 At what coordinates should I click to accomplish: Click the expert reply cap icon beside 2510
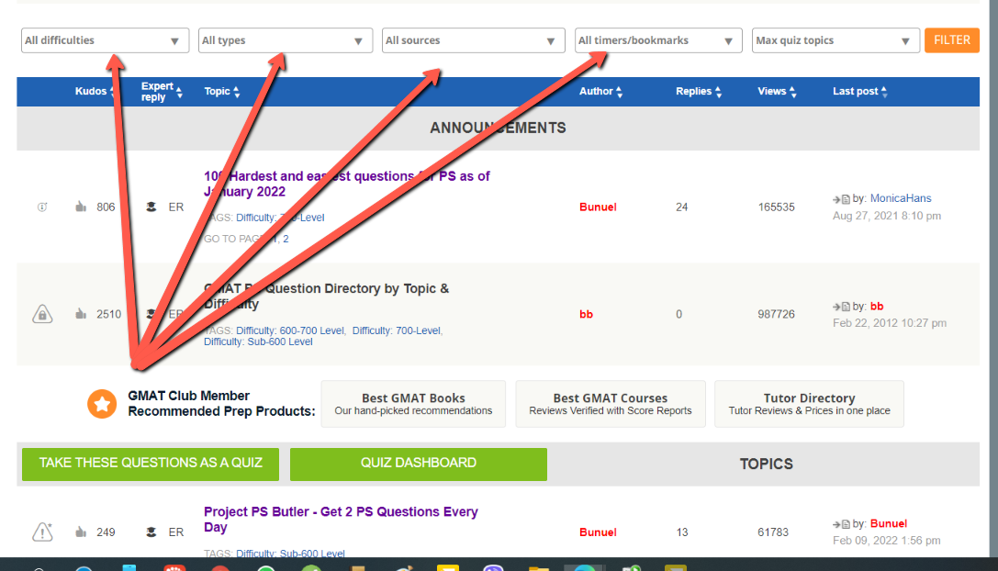(151, 314)
